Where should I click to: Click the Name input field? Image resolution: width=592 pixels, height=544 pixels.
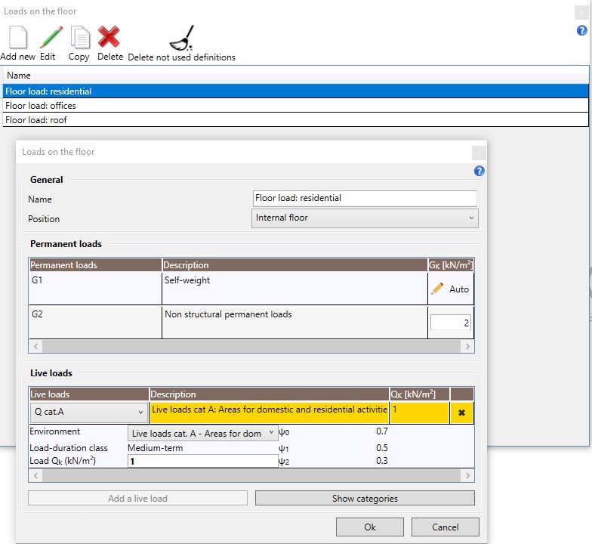[x=365, y=198]
